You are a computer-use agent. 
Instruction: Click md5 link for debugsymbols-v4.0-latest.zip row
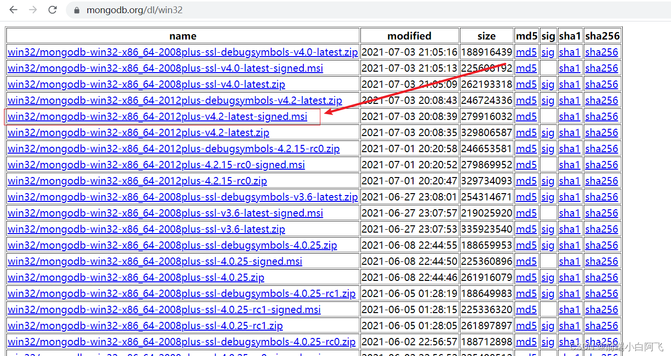point(526,52)
